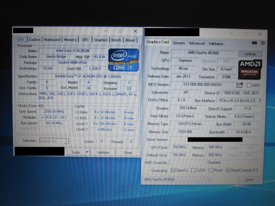
Task: Click the Specification field i7-2630QM CPU @ 2.00GHz
Action: pyautogui.click(x=88, y=76)
